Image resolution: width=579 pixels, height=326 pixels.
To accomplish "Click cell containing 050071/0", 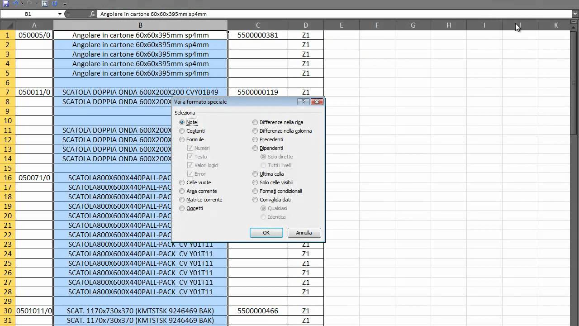I will tap(34, 177).
